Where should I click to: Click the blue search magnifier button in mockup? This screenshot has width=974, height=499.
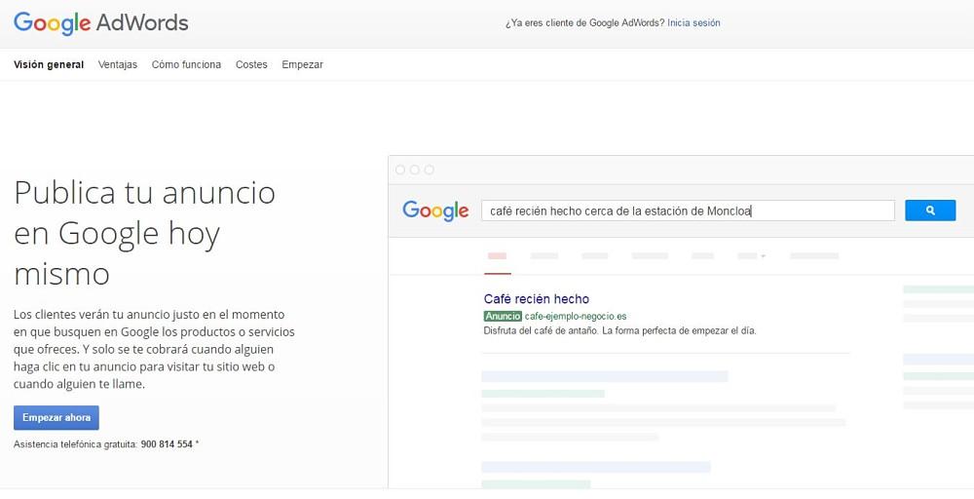point(930,211)
